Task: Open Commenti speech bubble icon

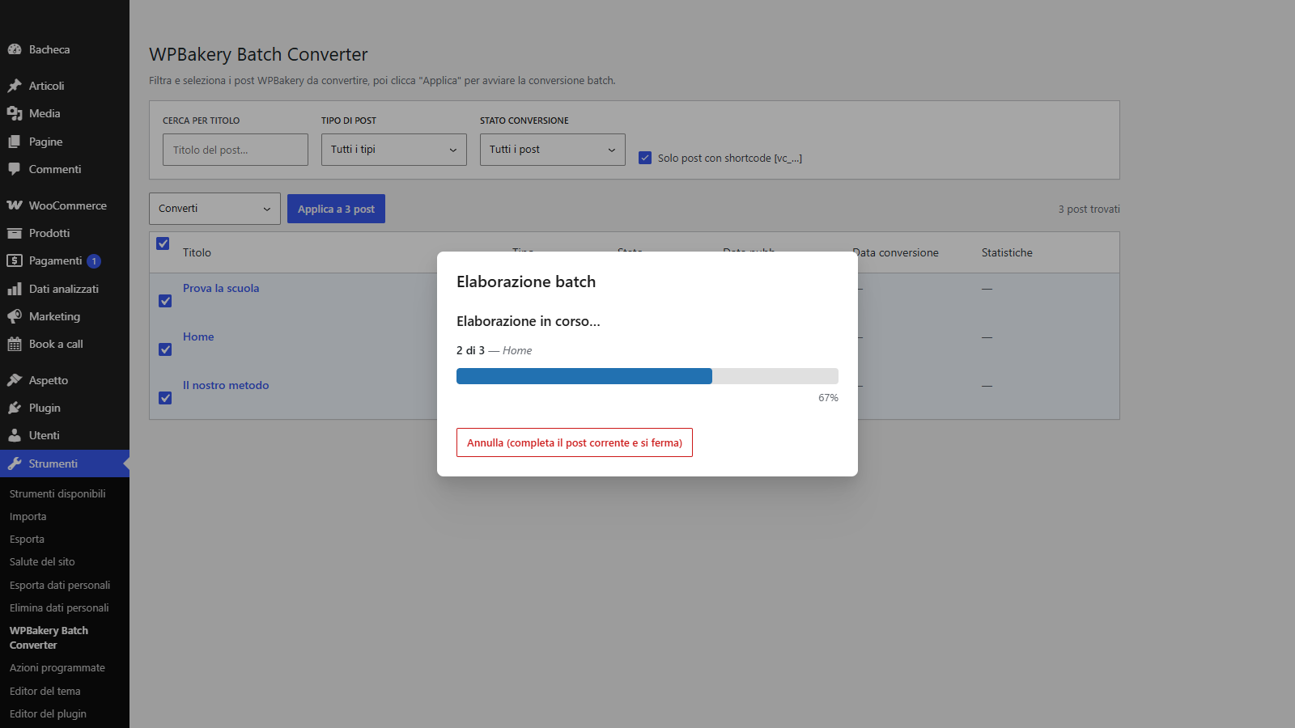Action: pos(15,169)
